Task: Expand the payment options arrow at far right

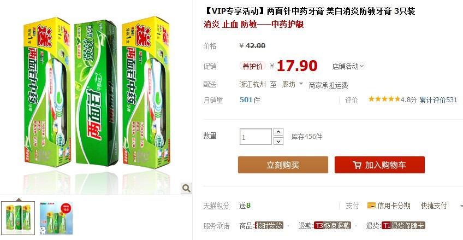Action: pos(461,206)
